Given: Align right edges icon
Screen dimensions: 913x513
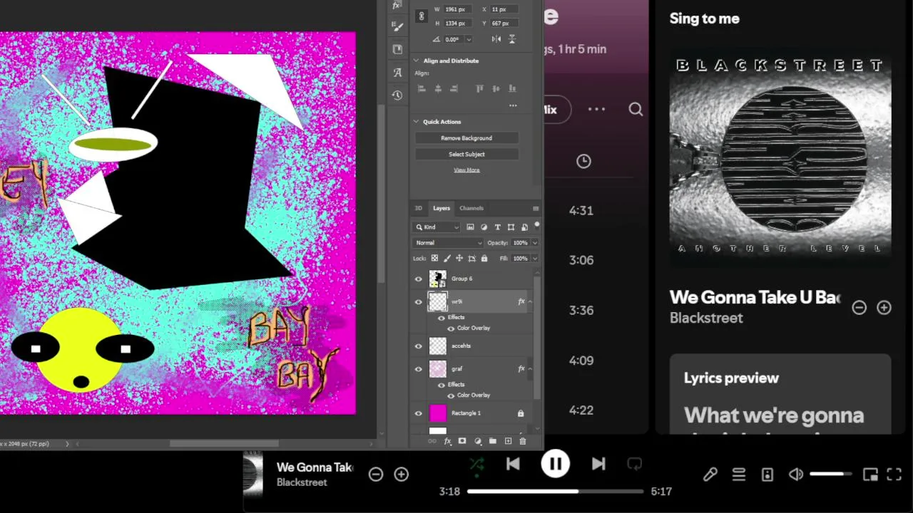Looking at the screenshot, I should pyautogui.click(x=454, y=88).
